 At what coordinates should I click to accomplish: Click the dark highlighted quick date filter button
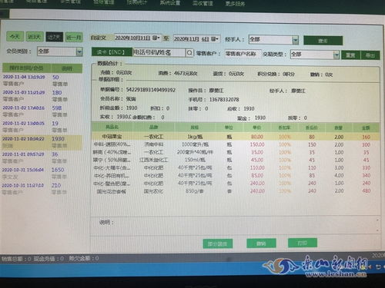54,37
